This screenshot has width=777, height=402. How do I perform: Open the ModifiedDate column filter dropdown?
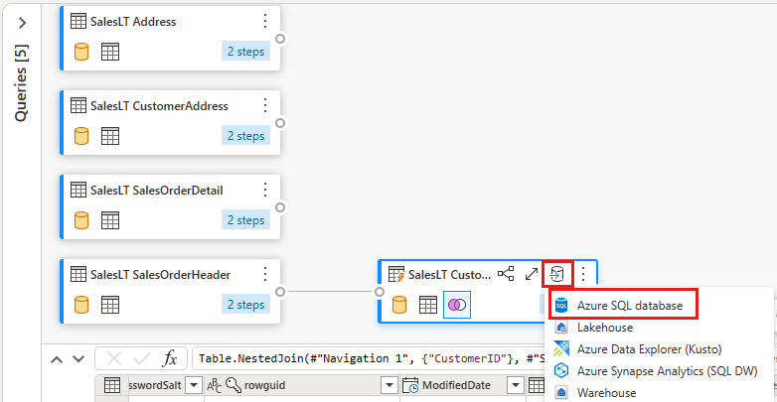pyautogui.click(x=517, y=385)
